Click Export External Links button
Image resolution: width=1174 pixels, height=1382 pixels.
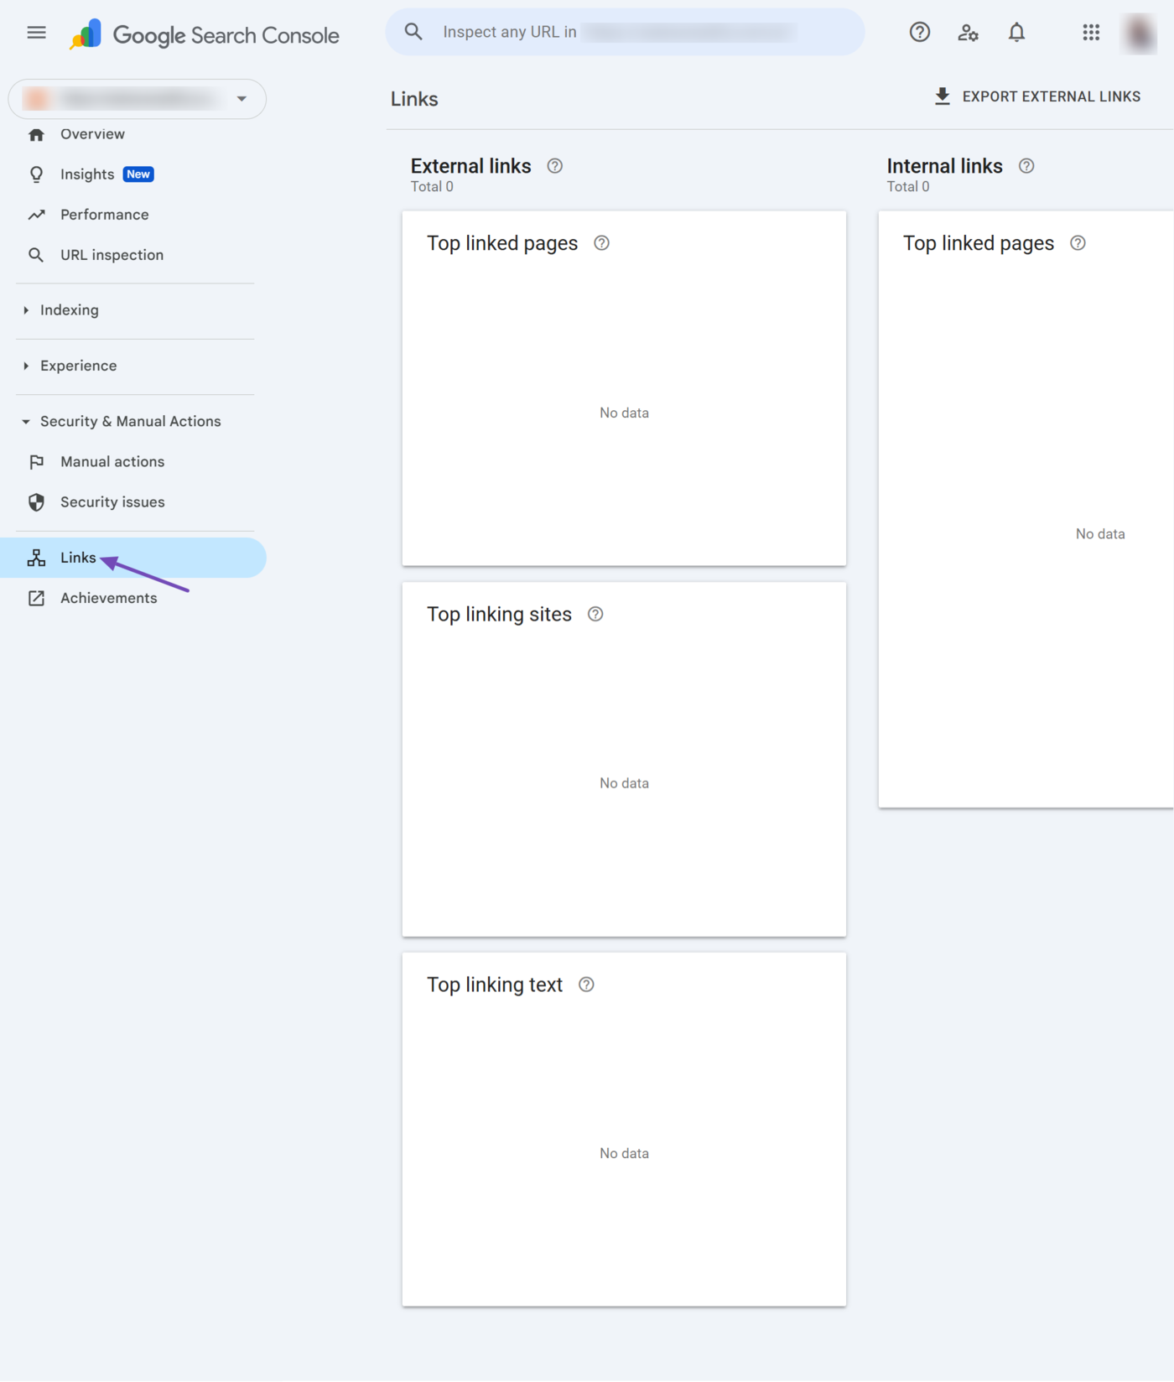tap(1037, 96)
